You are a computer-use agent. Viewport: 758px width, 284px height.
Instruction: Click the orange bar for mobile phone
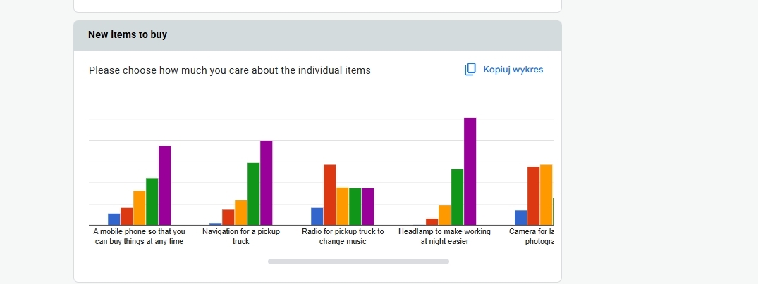139,208
